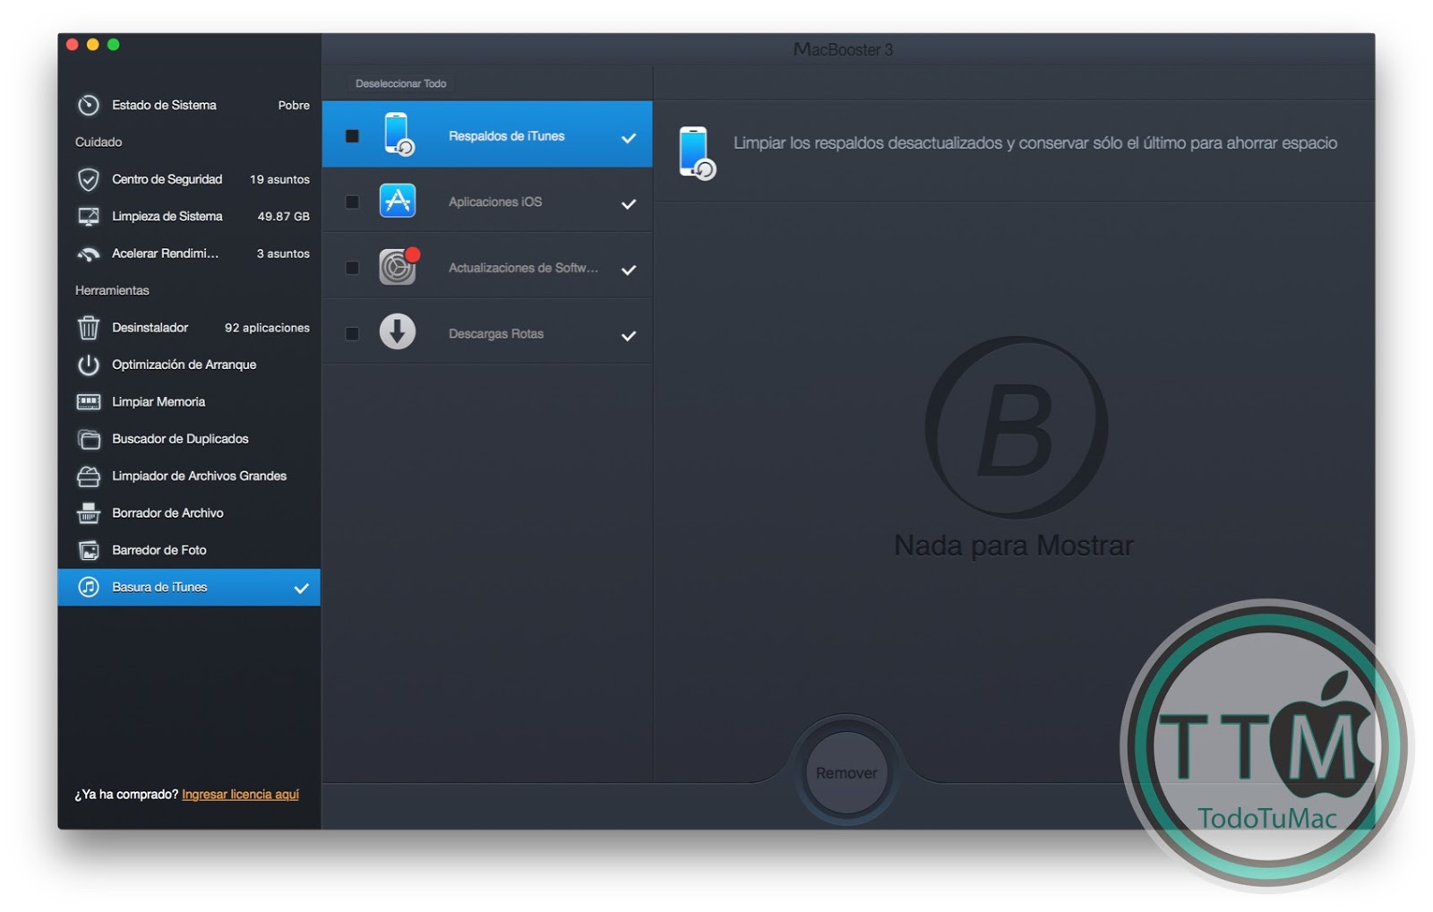Click the Desinstalador trash can icon
Screen dimensions: 1433x912
coord(88,328)
